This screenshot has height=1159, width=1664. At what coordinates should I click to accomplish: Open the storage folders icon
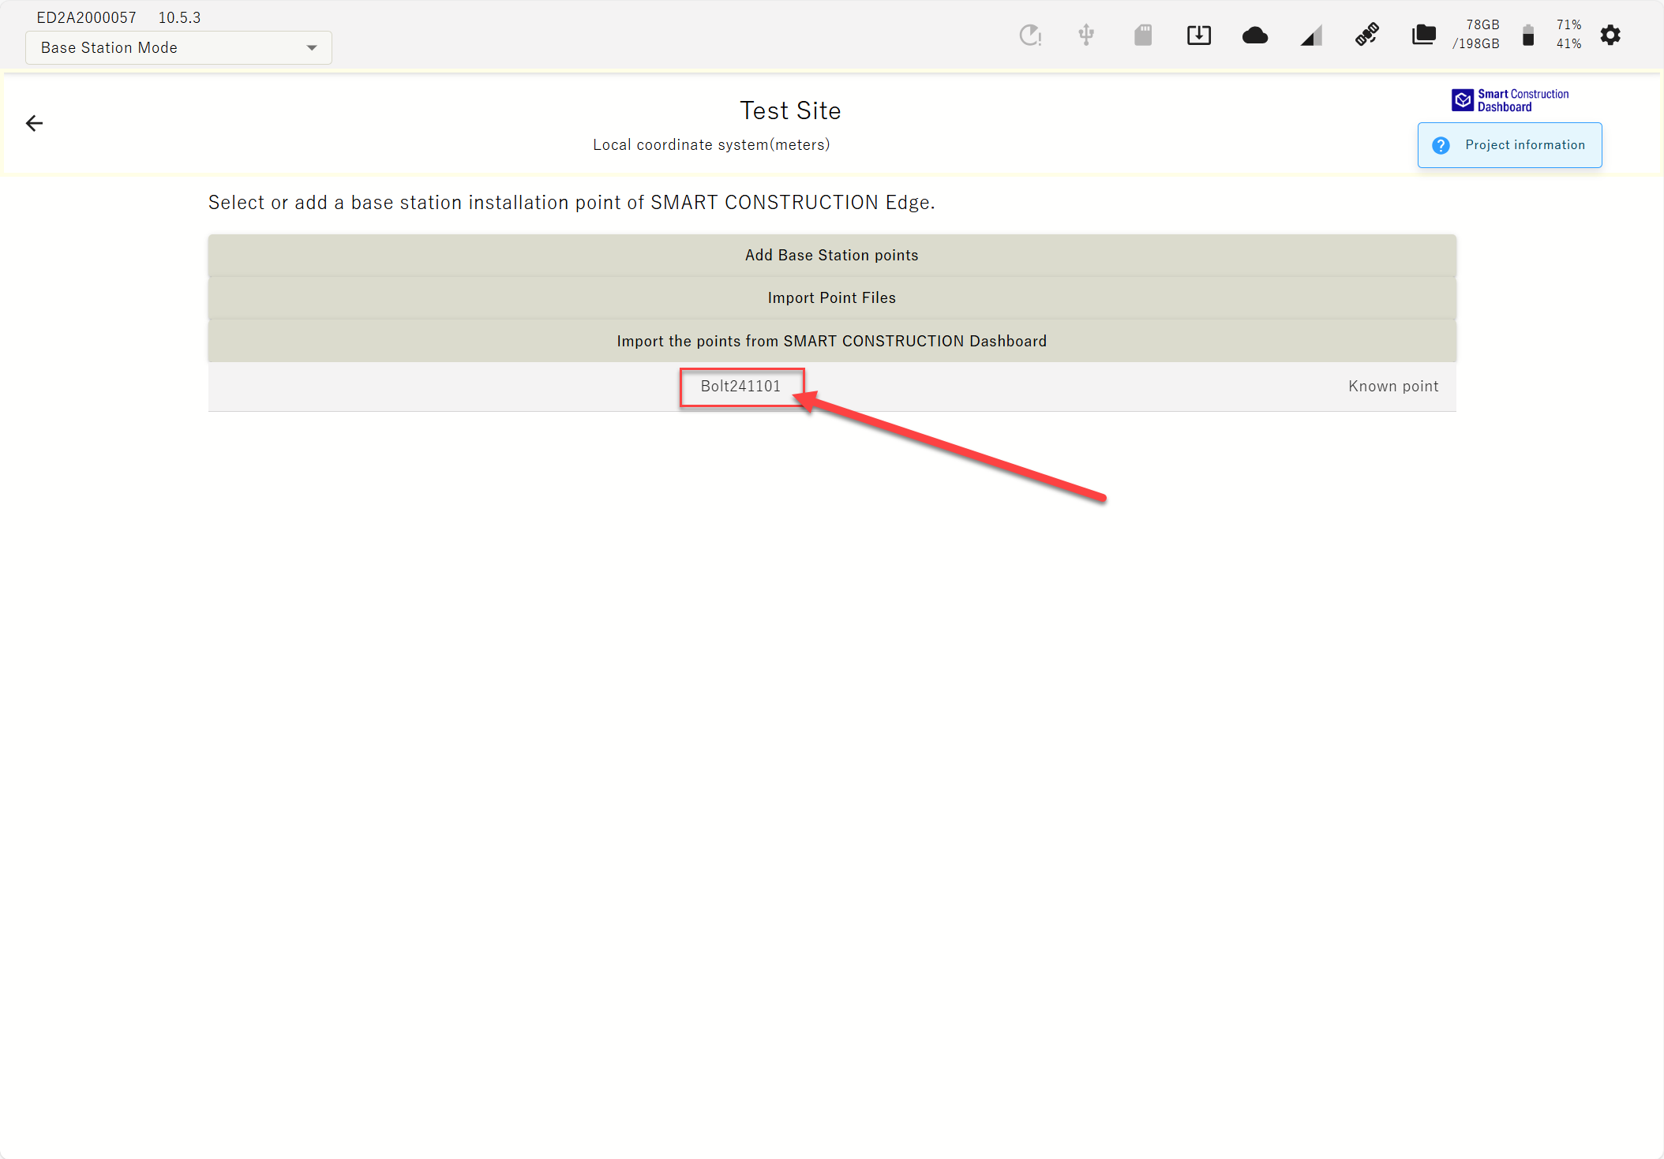[x=1424, y=35]
